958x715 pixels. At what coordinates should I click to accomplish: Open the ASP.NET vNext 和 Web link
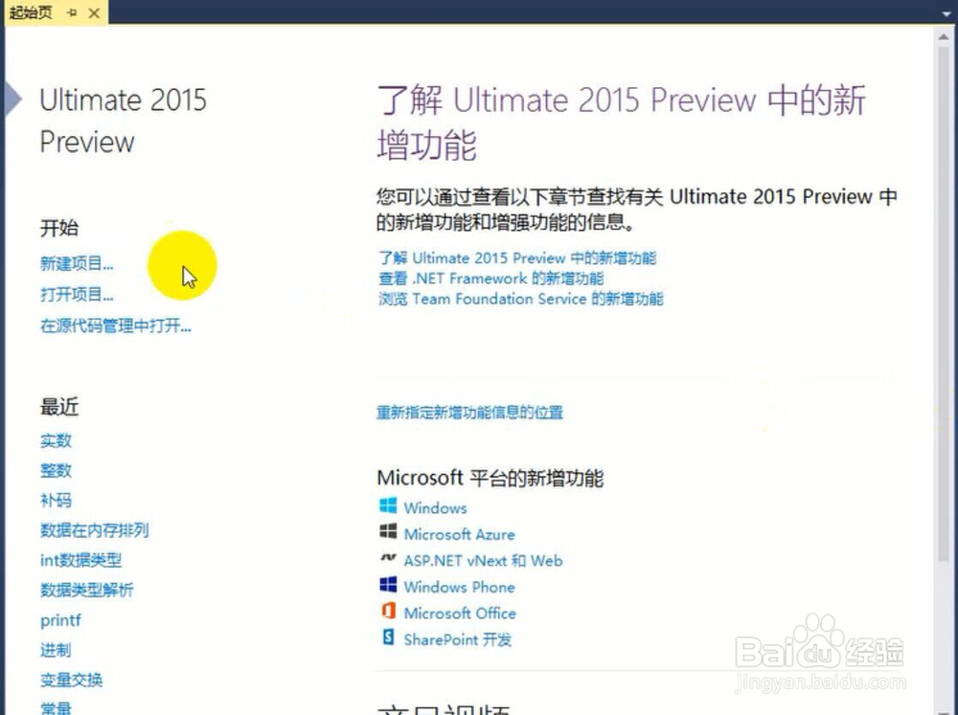[x=483, y=561]
